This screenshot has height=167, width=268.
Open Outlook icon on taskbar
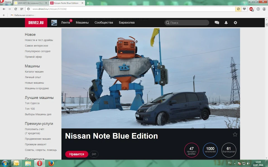click(16, 163)
